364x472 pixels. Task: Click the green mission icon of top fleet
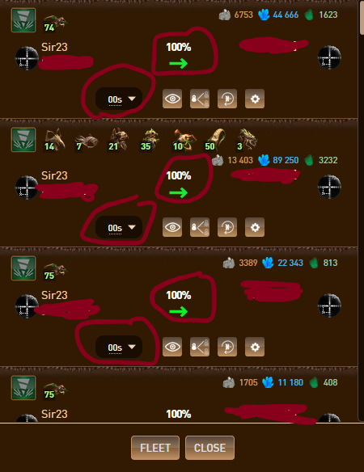tap(23, 20)
